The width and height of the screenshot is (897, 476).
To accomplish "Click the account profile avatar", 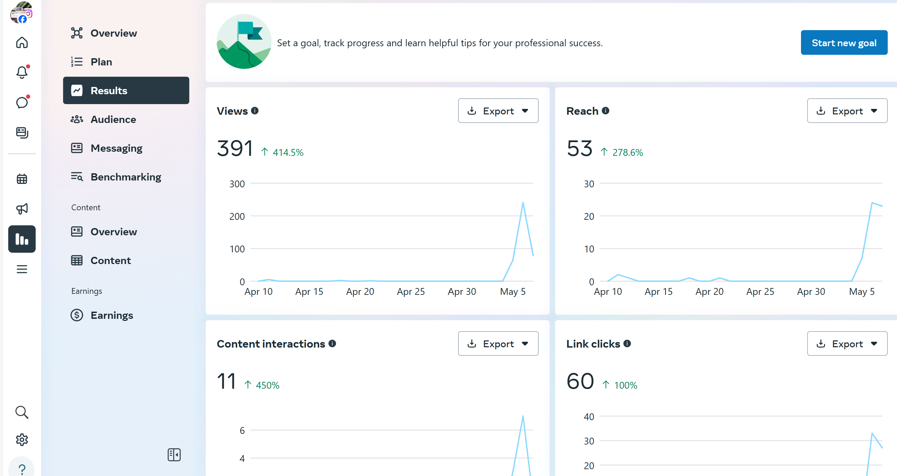I will [x=21, y=13].
